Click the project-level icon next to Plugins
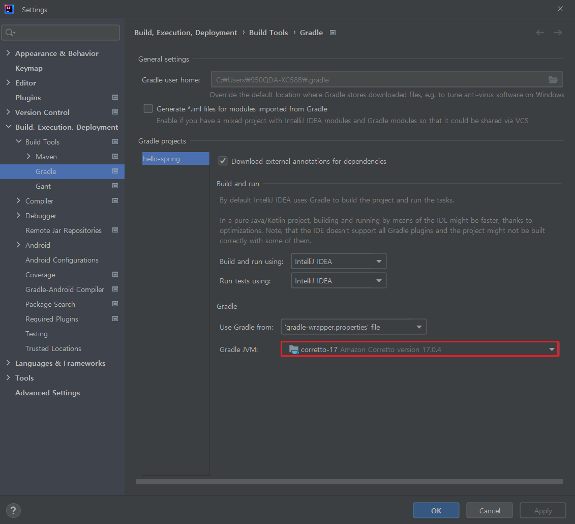Screen dimensions: 575x524 pyautogui.click(x=115, y=98)
